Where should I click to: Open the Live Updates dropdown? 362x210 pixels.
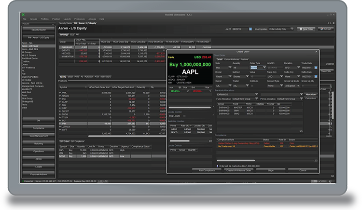(x=292, y=29)
